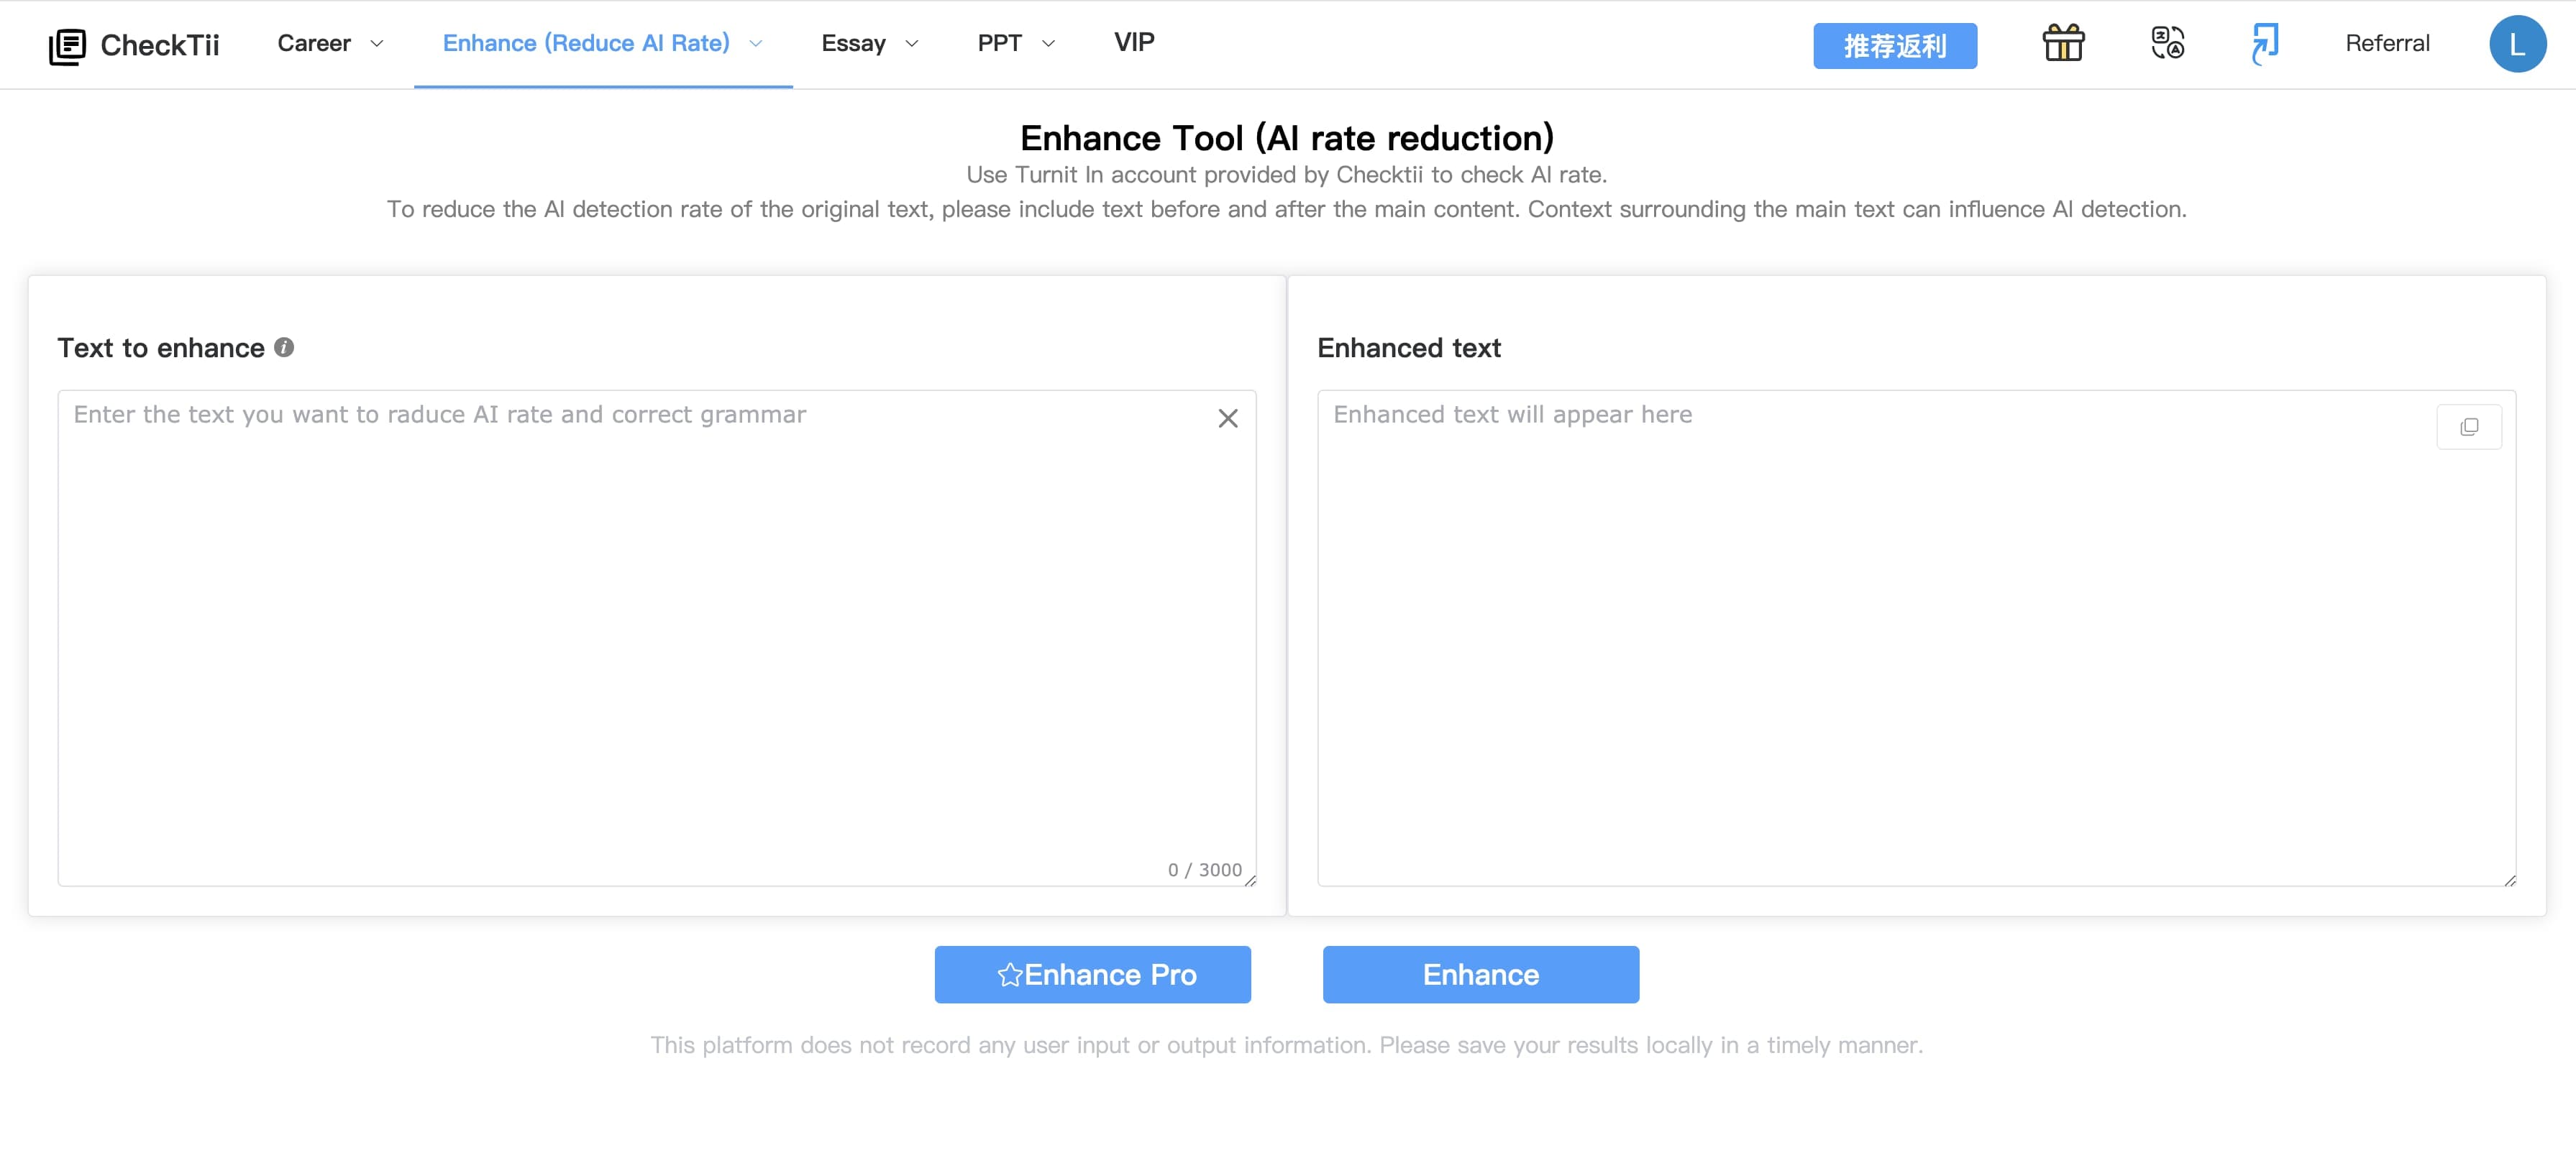Click the CheckTii logo icon
The image size is (2576, 1163).
click(x=67, y=45)
